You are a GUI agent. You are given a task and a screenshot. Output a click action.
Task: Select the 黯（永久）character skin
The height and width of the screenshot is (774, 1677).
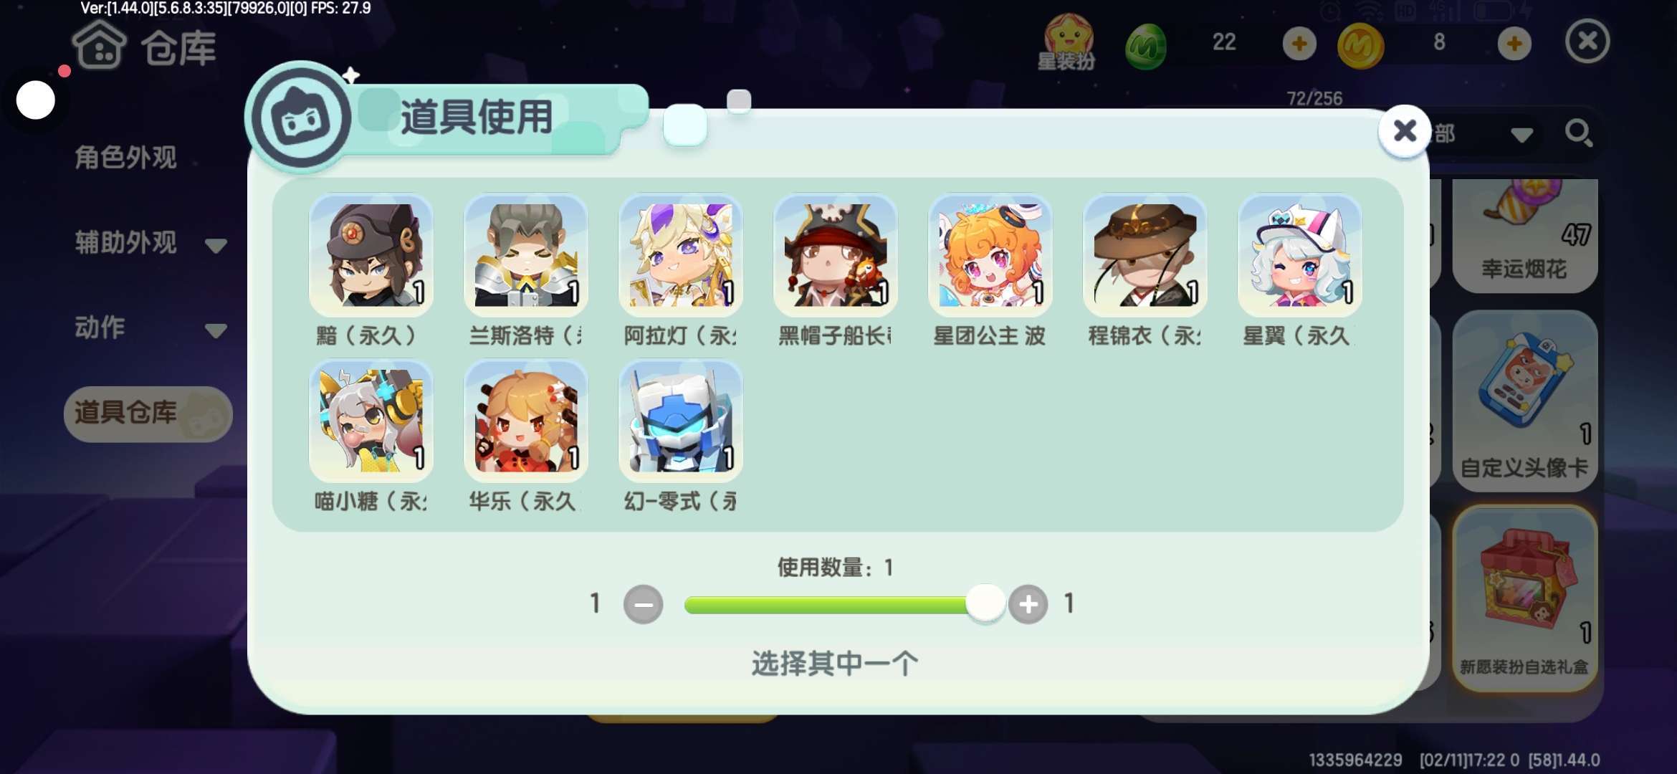(371, 256)
